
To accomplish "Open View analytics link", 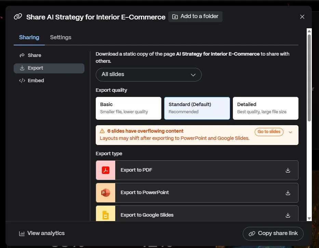I will [x=42, y=233].
